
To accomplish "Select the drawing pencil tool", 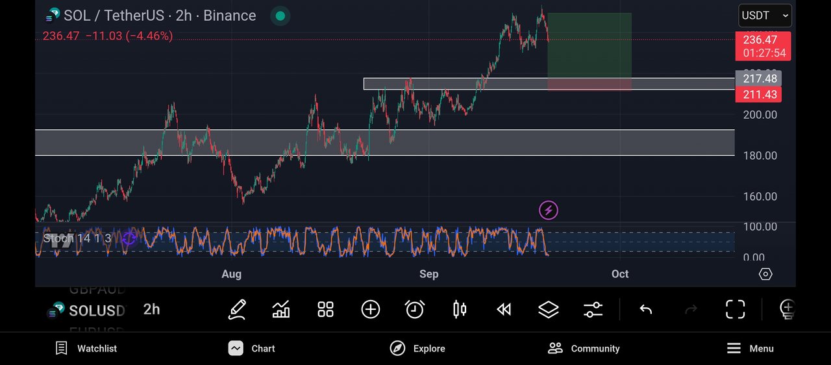I will (x=237, y=309).
